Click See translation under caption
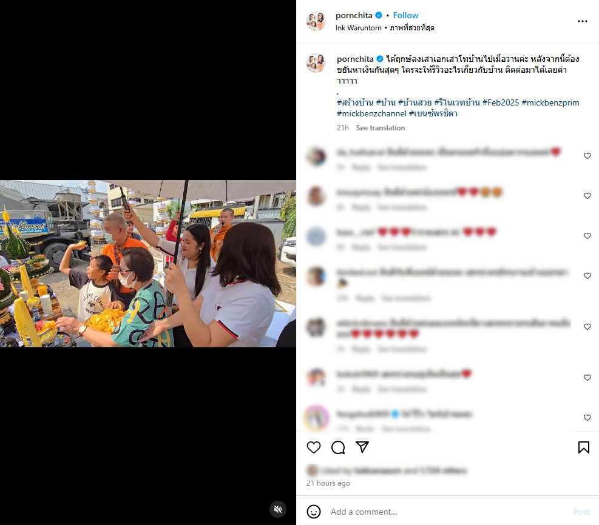Viewport: 599px width, 525px height. click(x=380, y=128)
